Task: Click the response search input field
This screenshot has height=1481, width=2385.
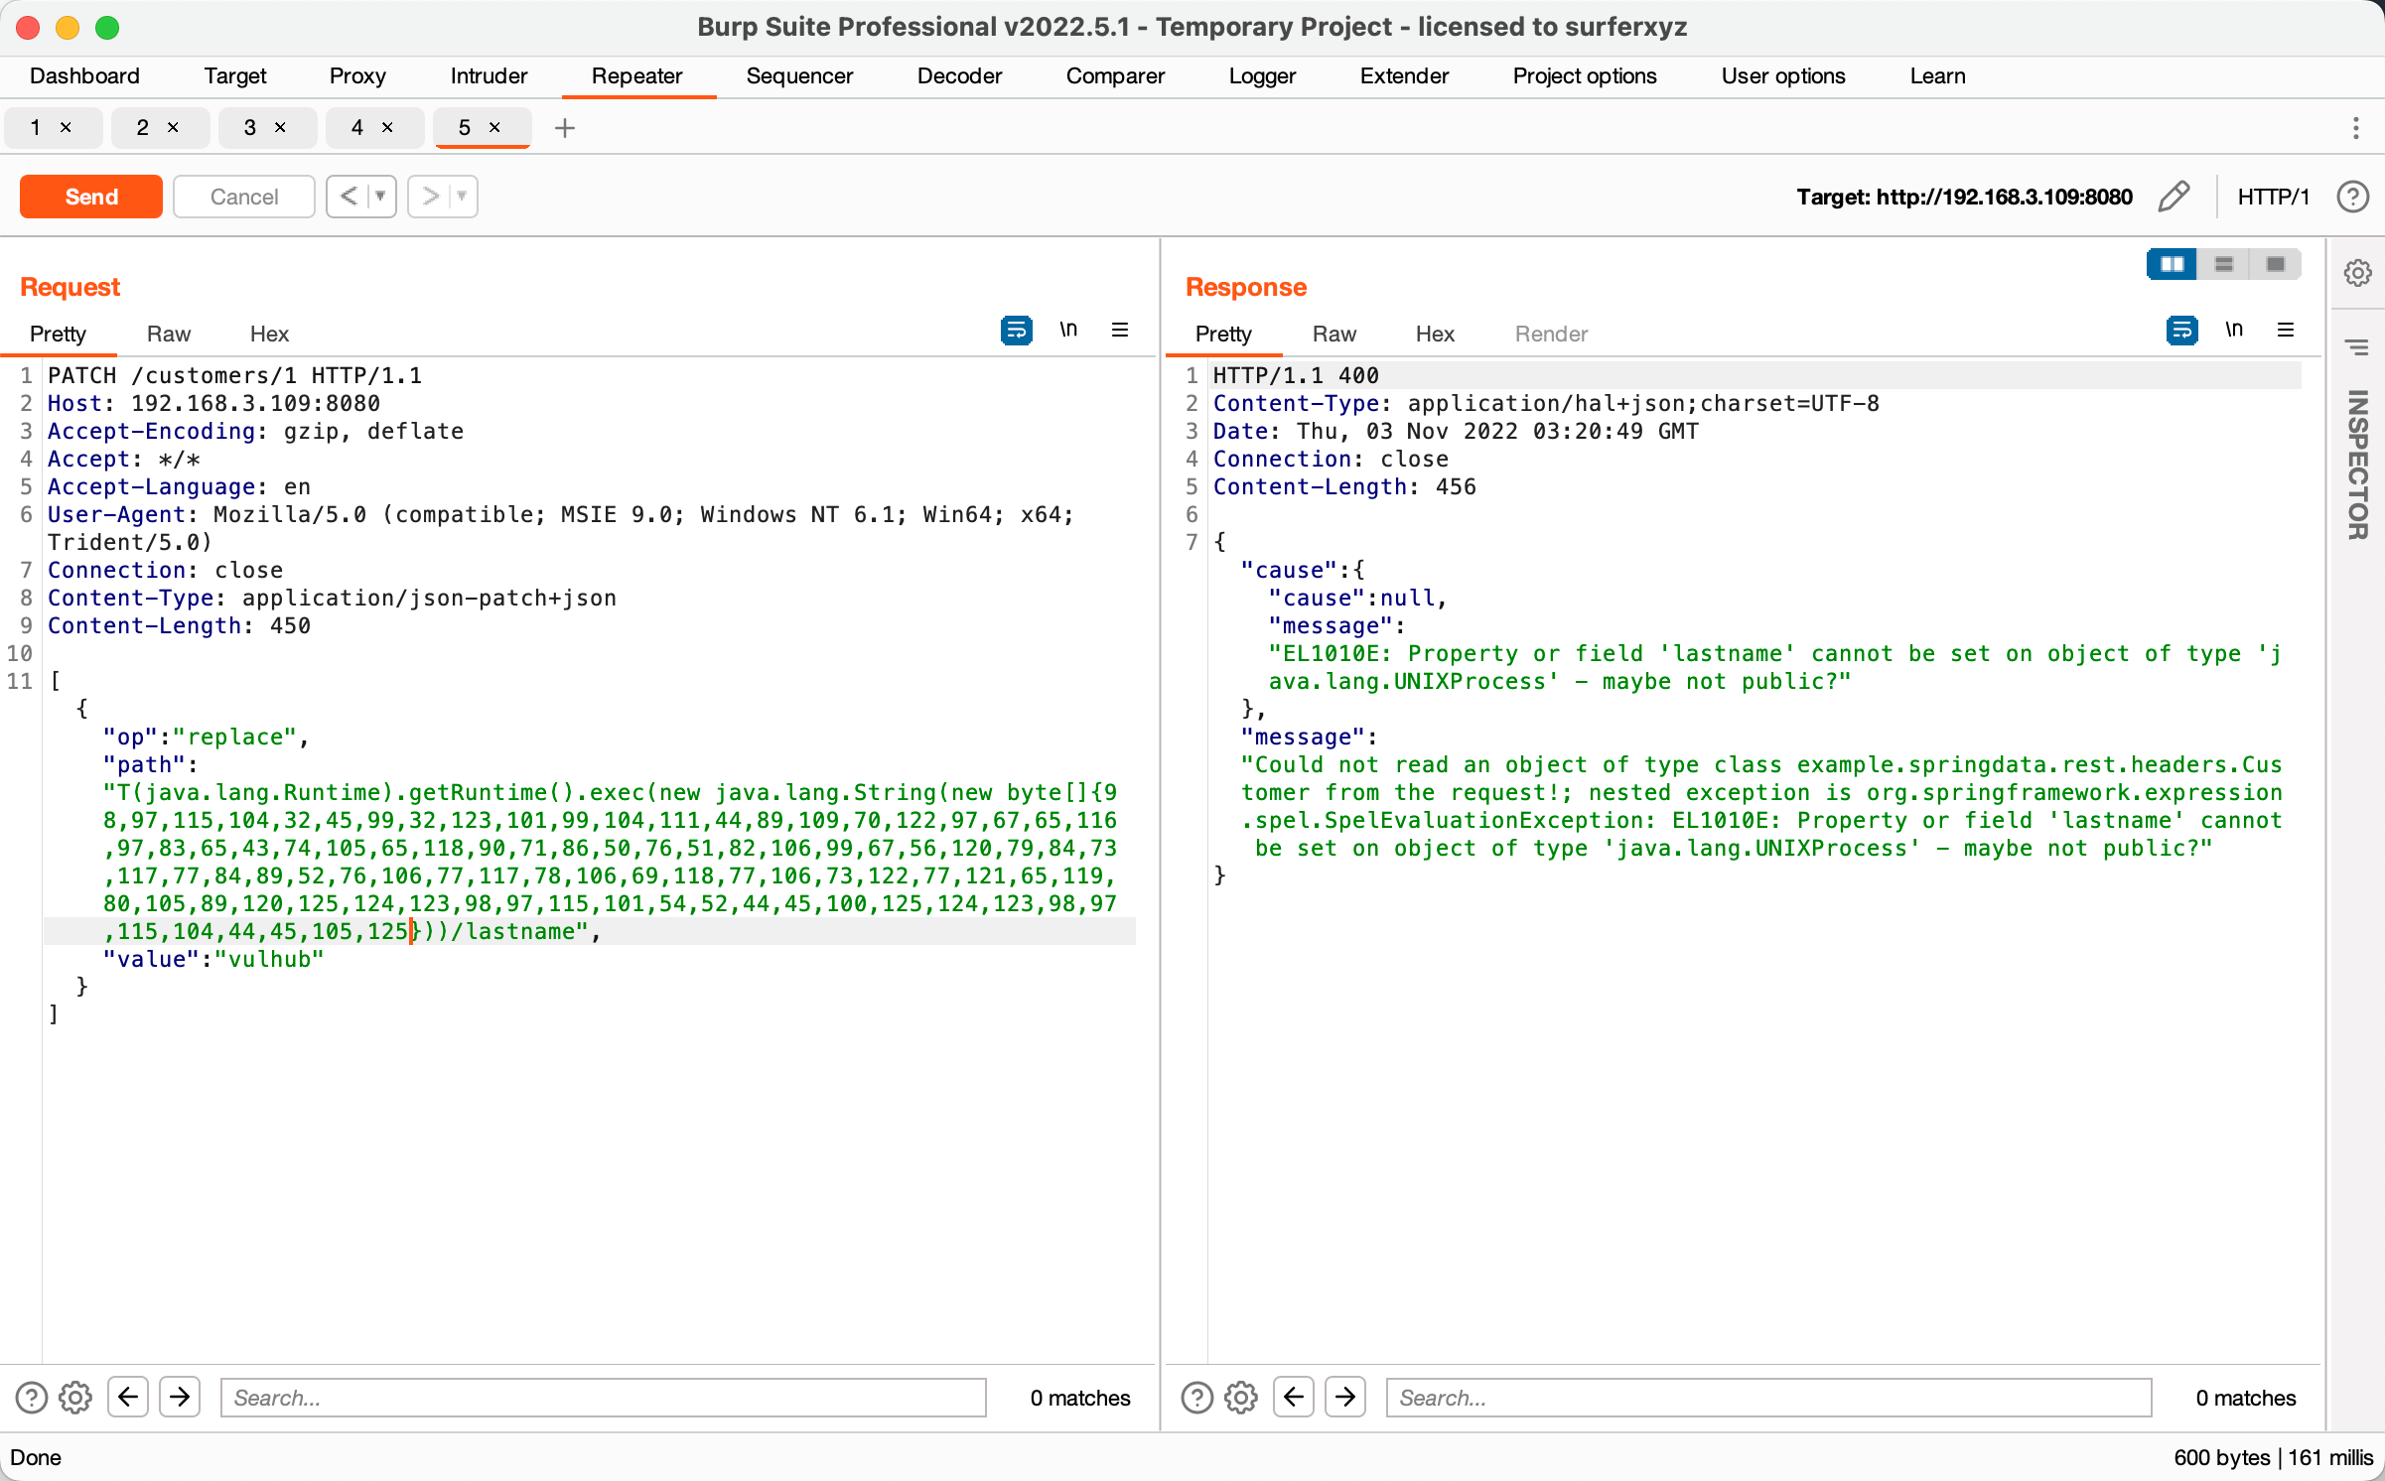Action: 1767,1398
